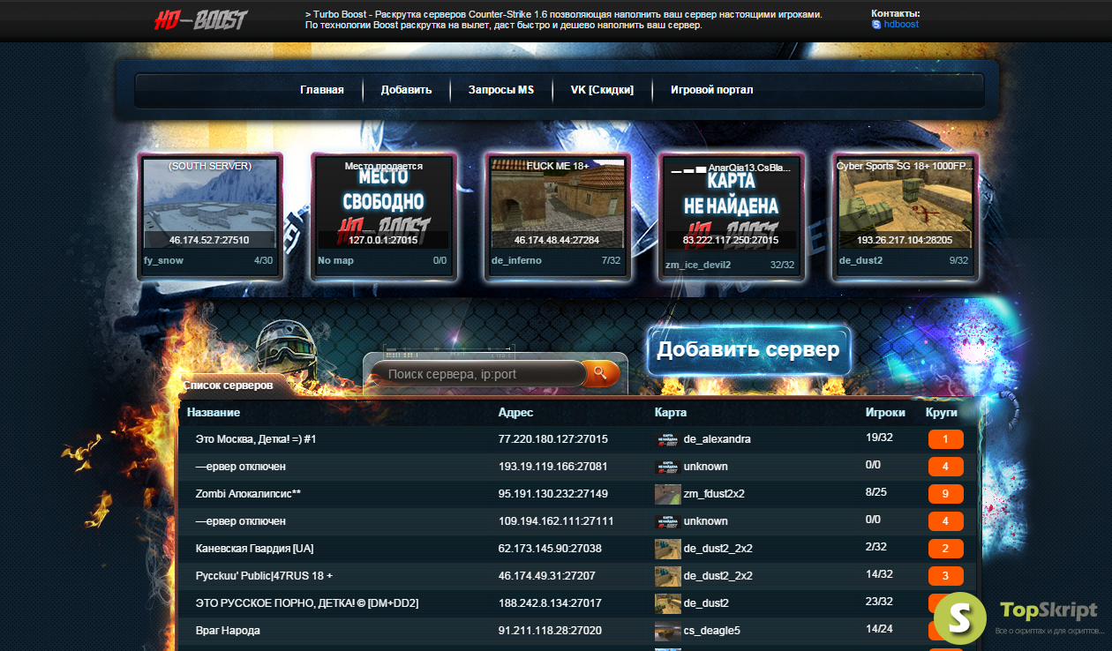Navigate to Игровой портал
Screen dimensions: 1112x651
pyautogui.click(x=711, y=90)
